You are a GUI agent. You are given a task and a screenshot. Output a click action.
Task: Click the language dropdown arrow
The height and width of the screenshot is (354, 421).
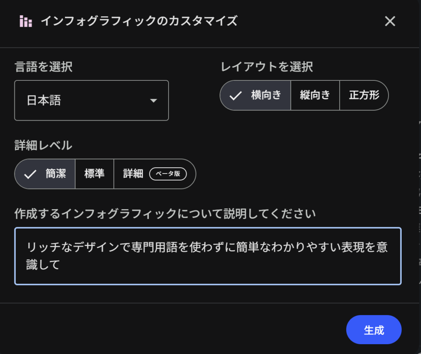click(153, 100)
